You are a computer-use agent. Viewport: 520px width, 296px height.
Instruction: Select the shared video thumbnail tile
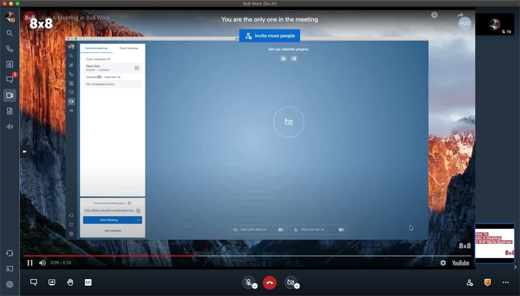pyautogui.click(x=495, y=243)
